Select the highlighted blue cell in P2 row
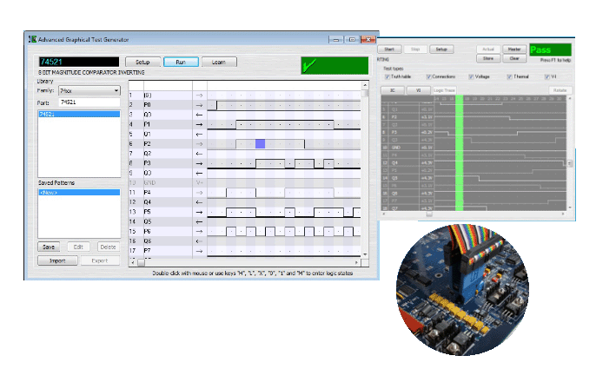The image size is (616, 369). 260,143
